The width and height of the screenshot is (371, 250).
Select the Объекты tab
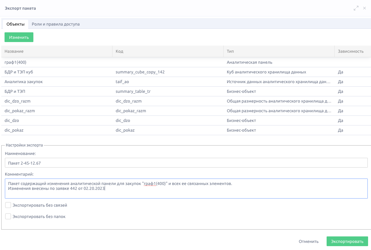click(15, 24)
